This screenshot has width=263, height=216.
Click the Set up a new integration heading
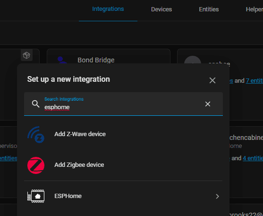pos(68,79)
